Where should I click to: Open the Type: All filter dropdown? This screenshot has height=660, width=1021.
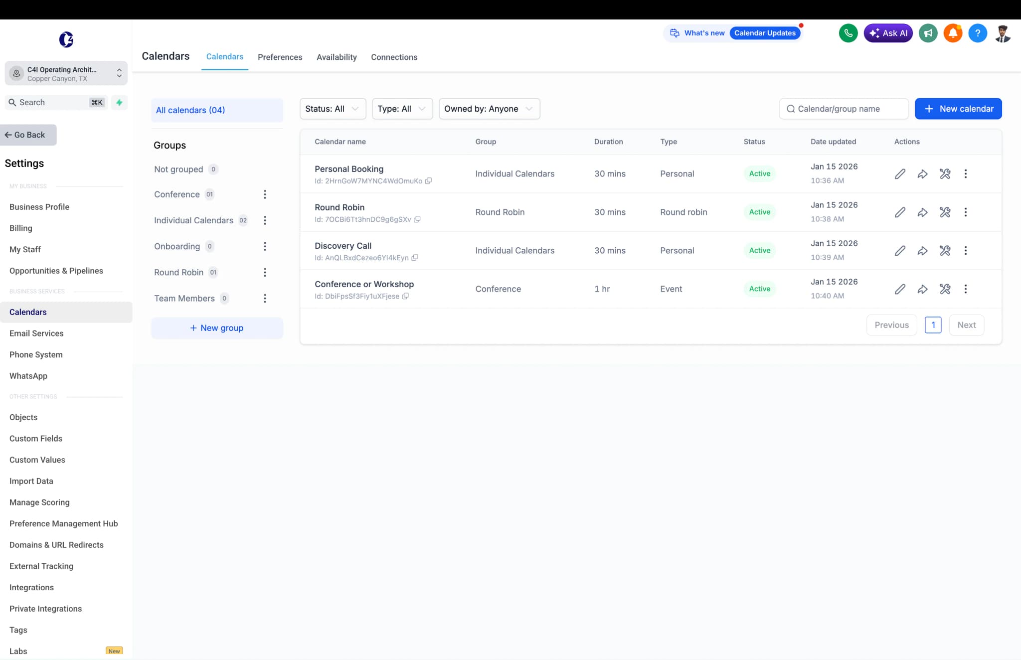point(402,109)
